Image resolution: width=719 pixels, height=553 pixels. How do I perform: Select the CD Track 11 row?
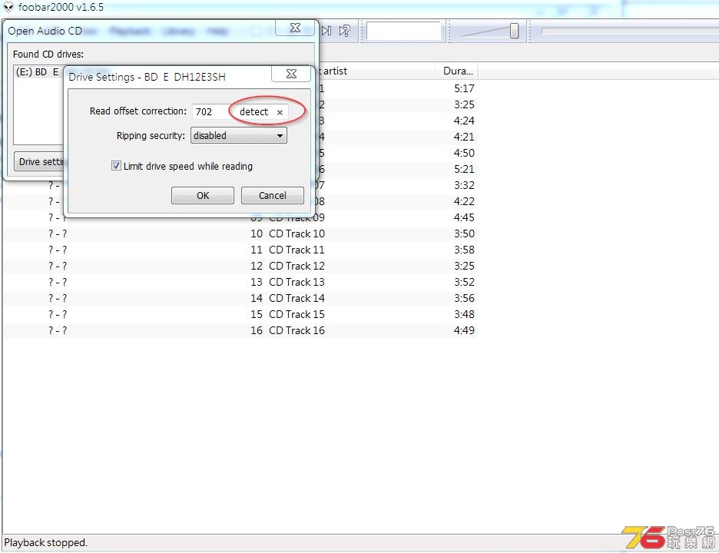(240, 250)
